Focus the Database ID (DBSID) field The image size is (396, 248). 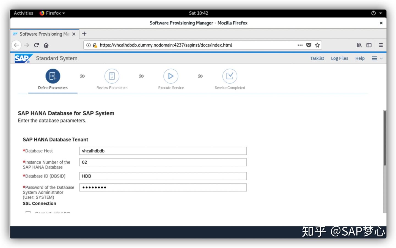[x=163, y=176]
